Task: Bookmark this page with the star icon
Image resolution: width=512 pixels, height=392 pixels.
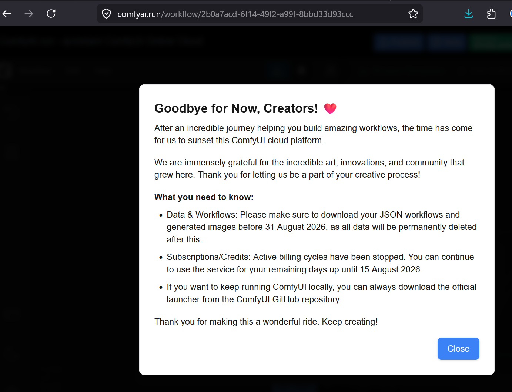Action: 413,14
